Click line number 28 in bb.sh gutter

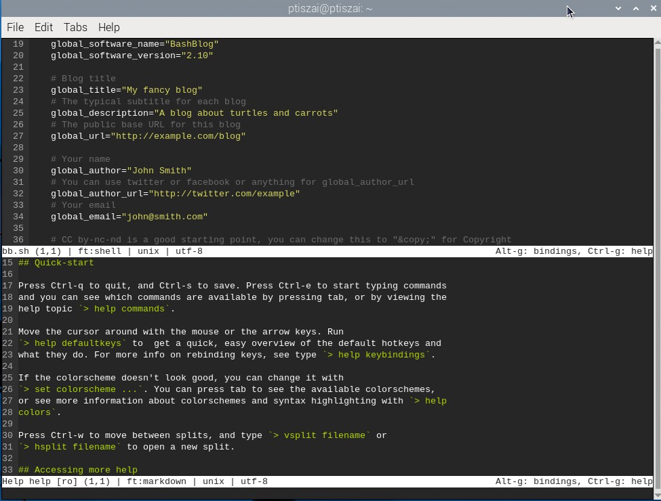coord(18,148)
